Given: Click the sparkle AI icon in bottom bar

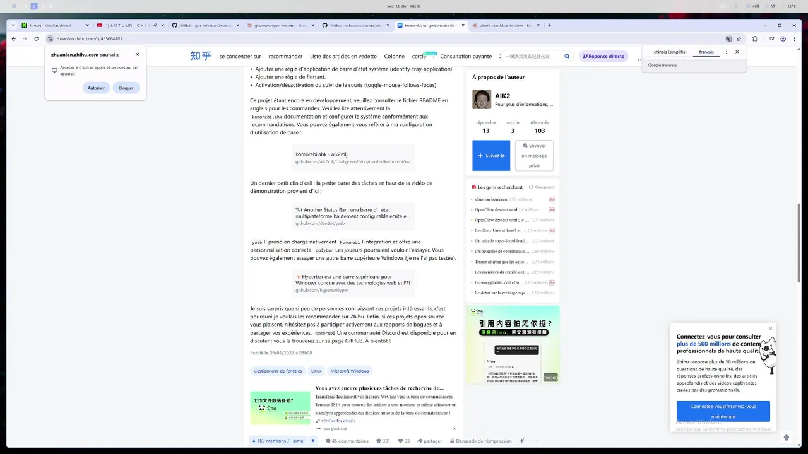Looking at the screenshot, I should coord(522,441).
